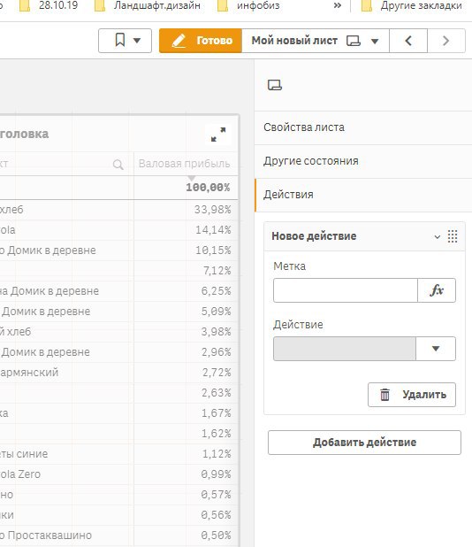The height and width of the screenshot is (547, 472).
Task: Go to next sheet with right arrow
Action: point(446,41)
